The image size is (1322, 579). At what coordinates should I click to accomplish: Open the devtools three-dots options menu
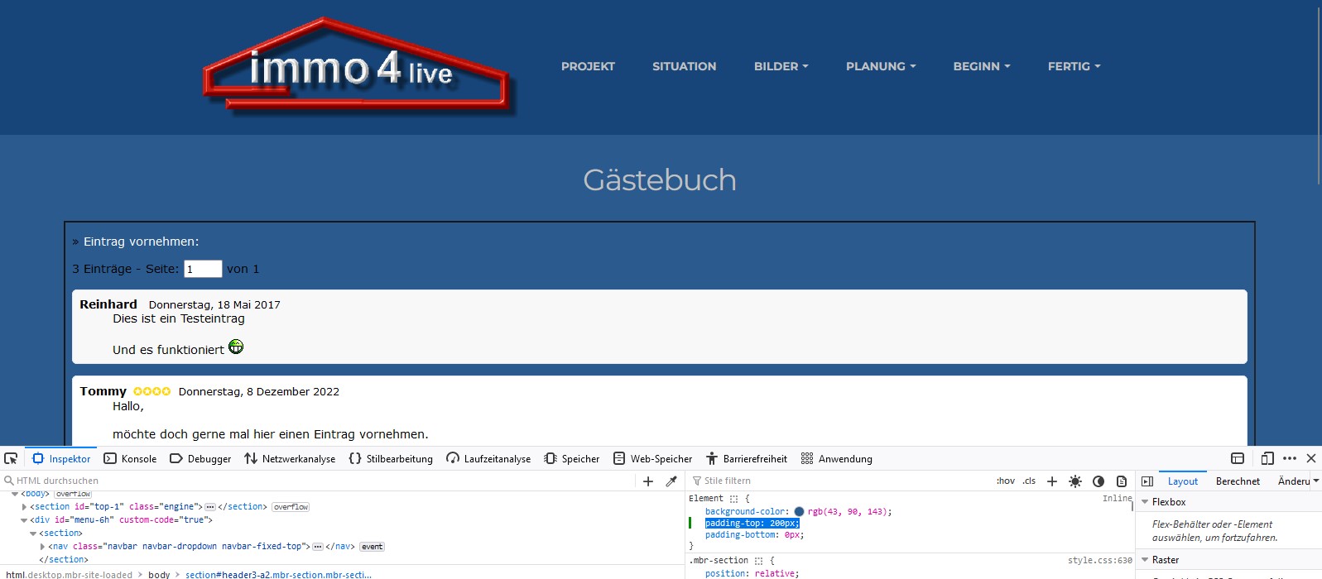(1290, 458)
